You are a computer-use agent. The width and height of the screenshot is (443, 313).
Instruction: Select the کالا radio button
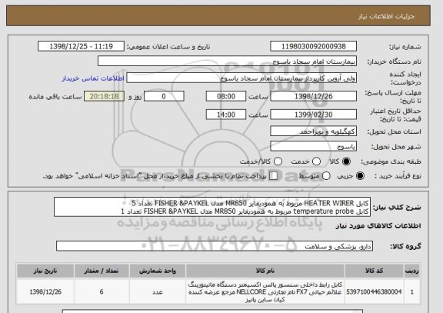click(x=346, y=161)
